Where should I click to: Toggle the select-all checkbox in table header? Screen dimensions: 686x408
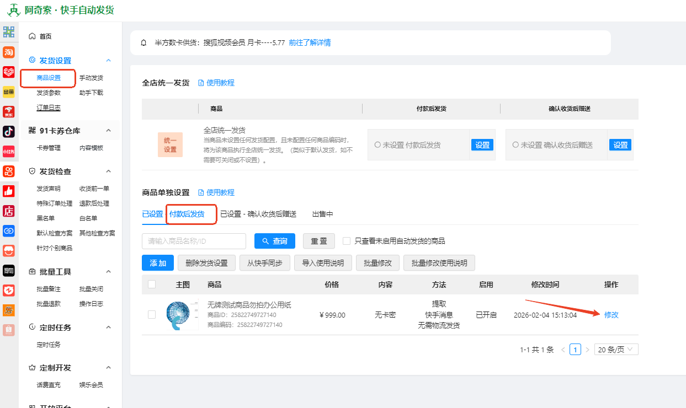[152, 284]
